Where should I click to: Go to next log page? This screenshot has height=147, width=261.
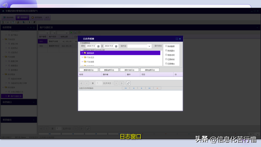click(x=116, y=83)
